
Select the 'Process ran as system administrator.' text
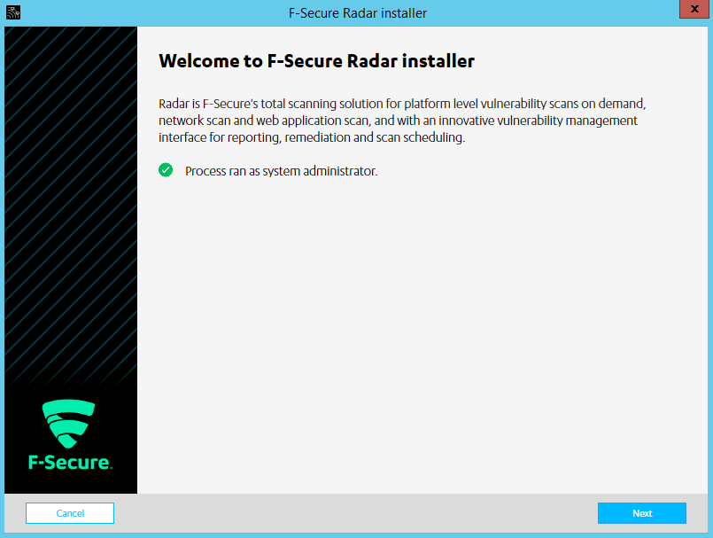[x=281, y=171]
